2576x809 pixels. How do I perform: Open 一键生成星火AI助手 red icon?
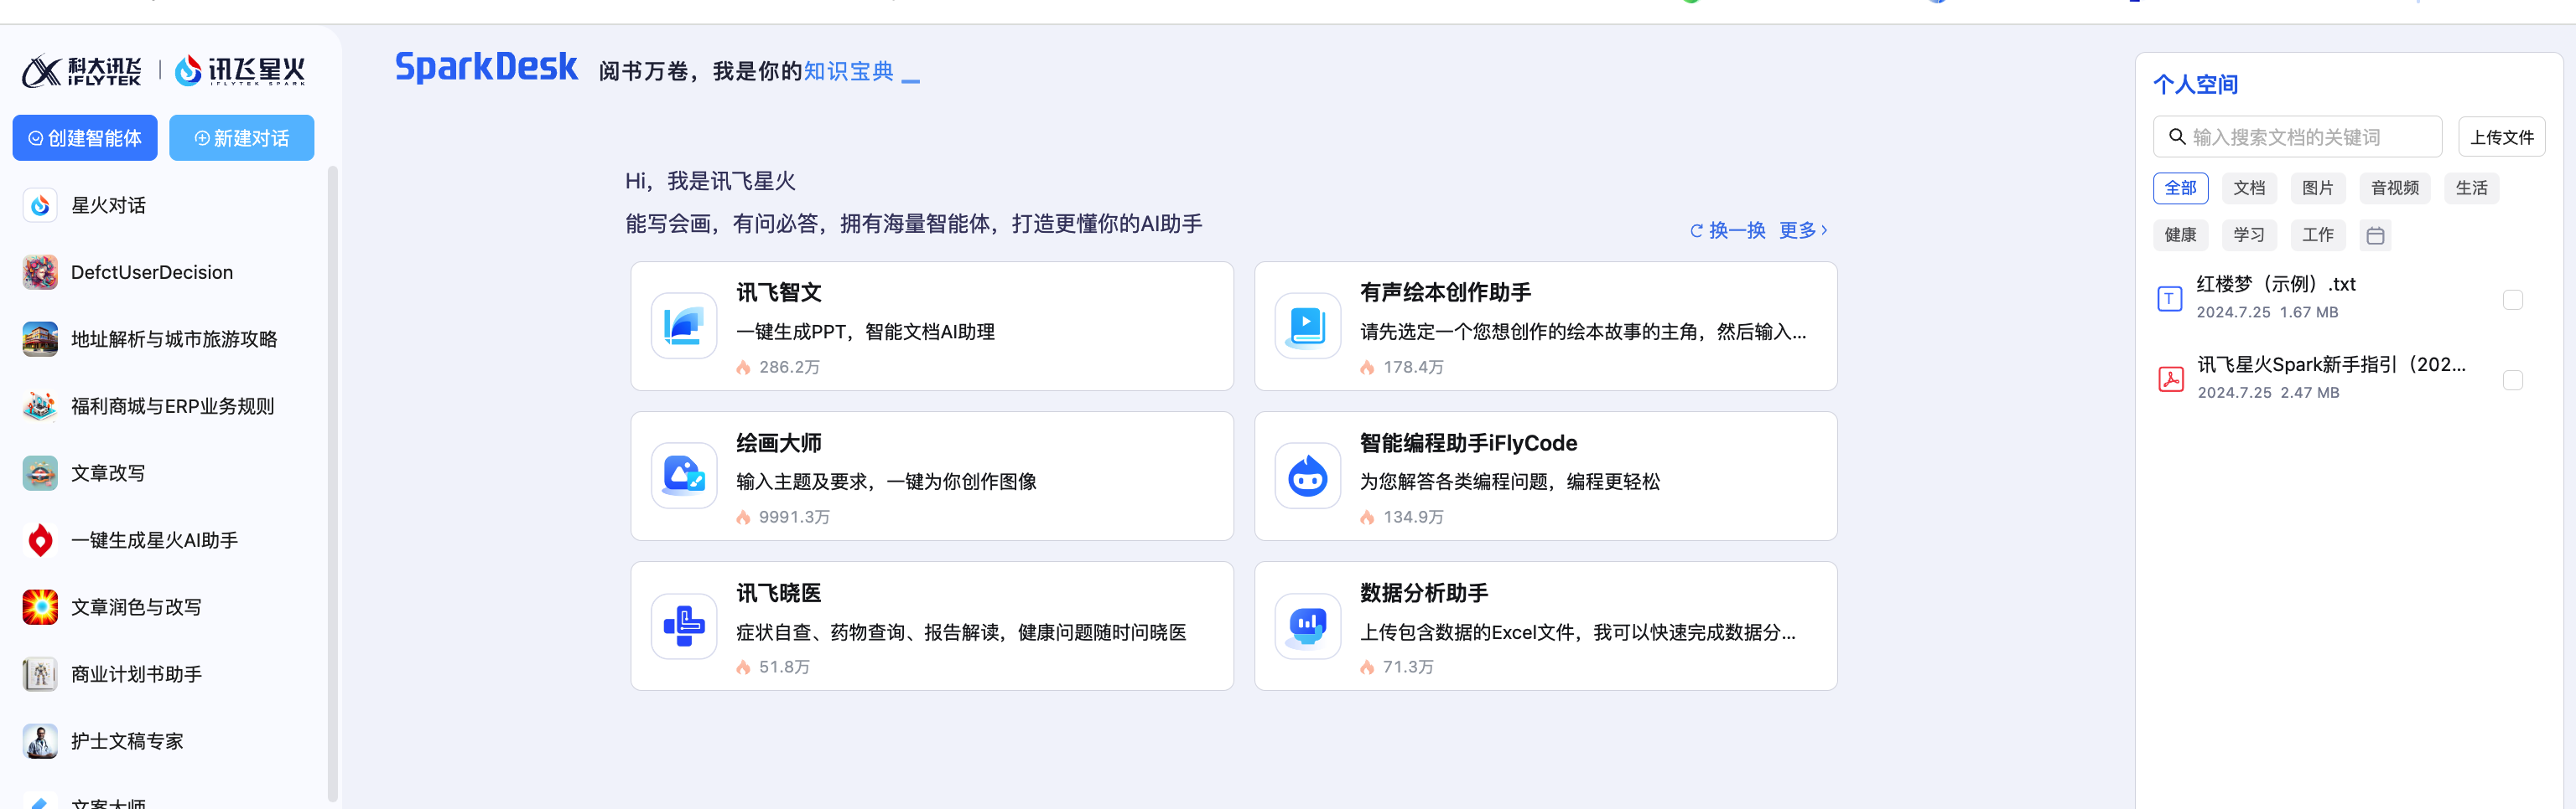click(x=40, y=540)
